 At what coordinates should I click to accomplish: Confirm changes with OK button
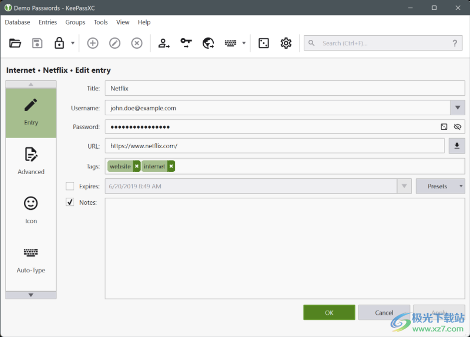pos(329,313)
